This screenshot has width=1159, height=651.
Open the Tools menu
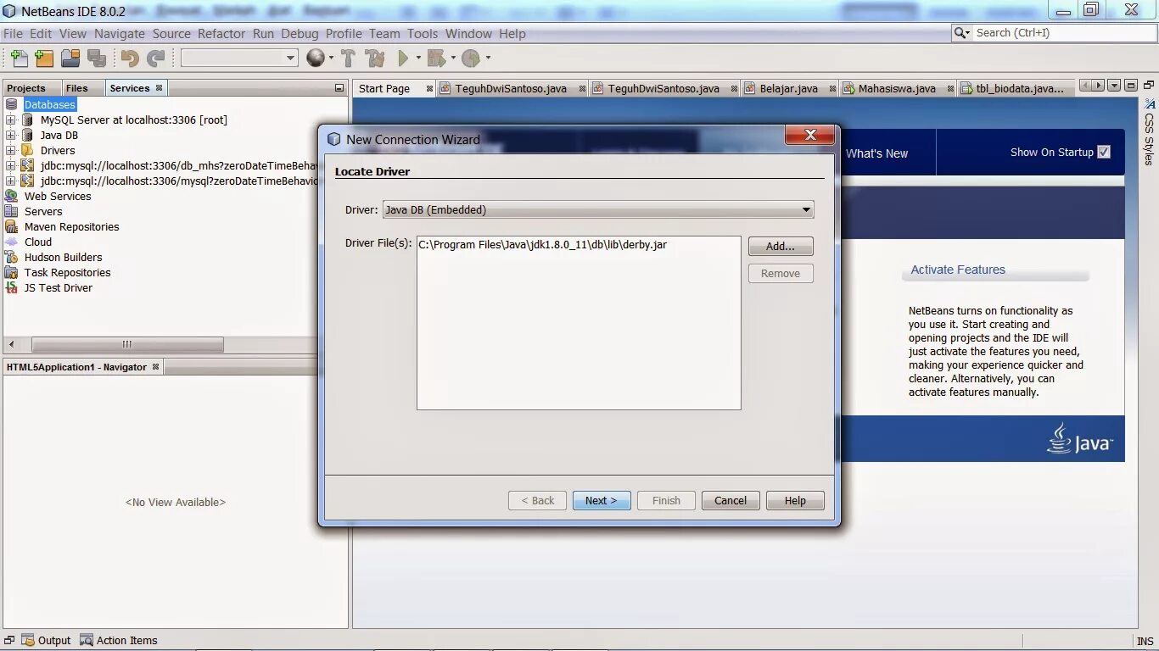[x=423, y=33]
